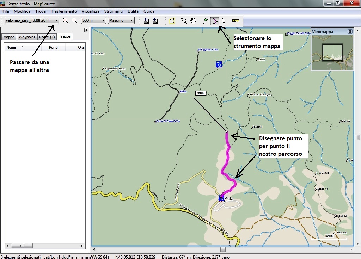Click the 0 elementi selezionati status text
This screenshot has width=361, height=259.
pos(20,257)
